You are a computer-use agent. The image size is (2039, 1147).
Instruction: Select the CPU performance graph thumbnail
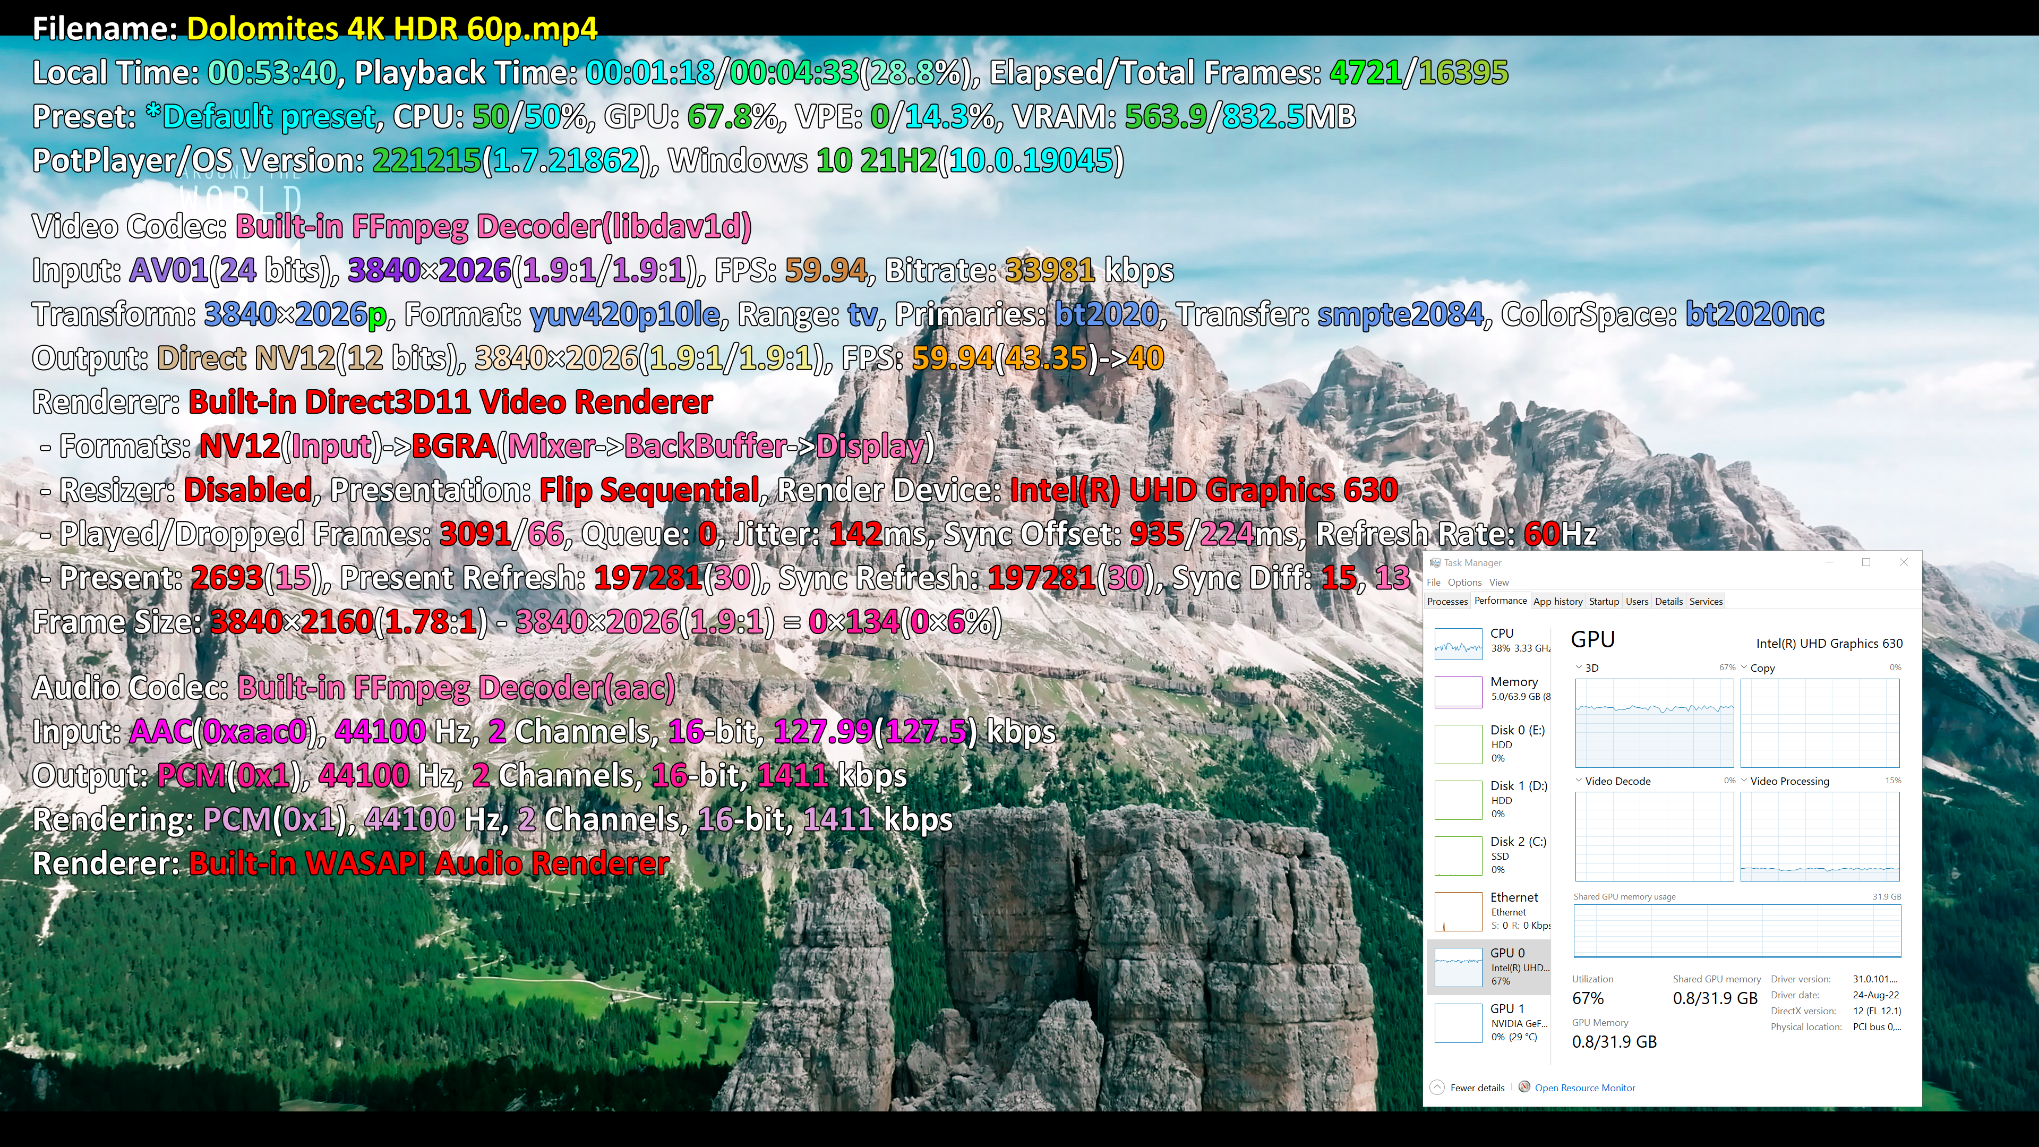coord(1458,644)
